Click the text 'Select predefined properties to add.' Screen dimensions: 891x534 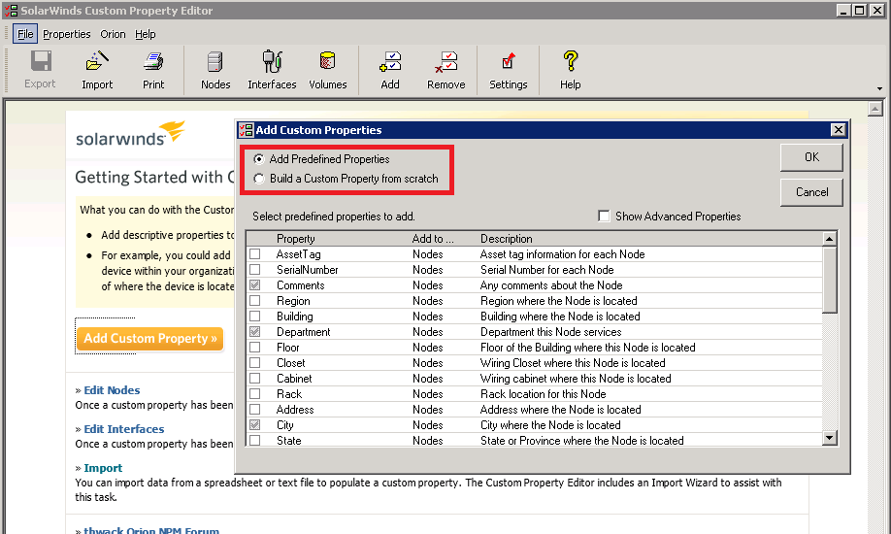[x=334, y=217]
